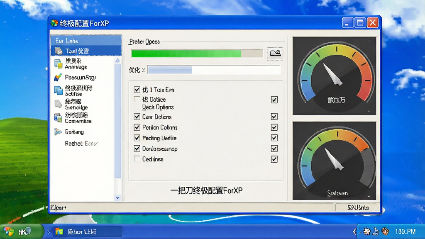Screen dimensions: 425x239
Task: Click the app icon in the title bar
Action: click(54, 23)
